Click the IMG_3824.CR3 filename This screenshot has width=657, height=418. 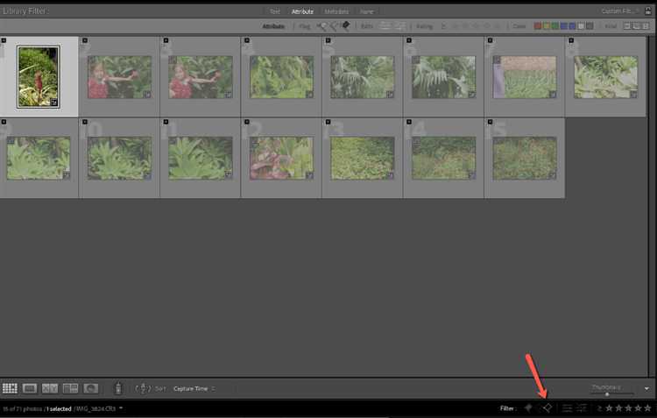(x=95, y=408)
